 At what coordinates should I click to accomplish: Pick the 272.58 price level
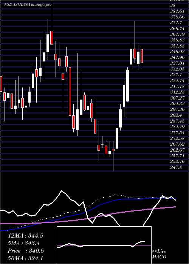pyautogui.click(x=177, y=138)
